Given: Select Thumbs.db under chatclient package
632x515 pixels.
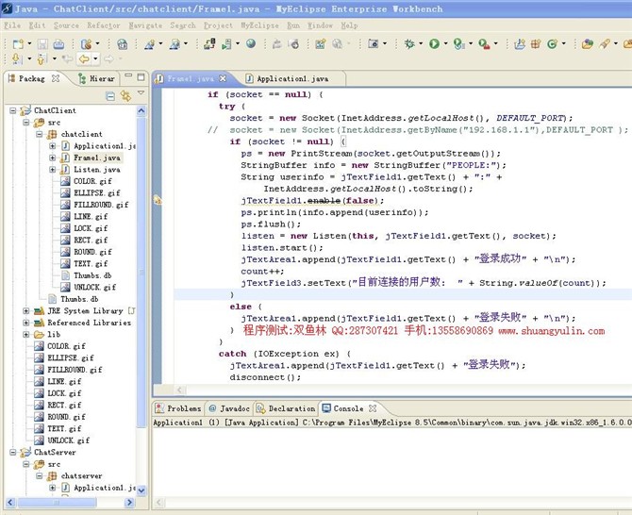Looking at the screenshot, I should (x=92, y=275).
